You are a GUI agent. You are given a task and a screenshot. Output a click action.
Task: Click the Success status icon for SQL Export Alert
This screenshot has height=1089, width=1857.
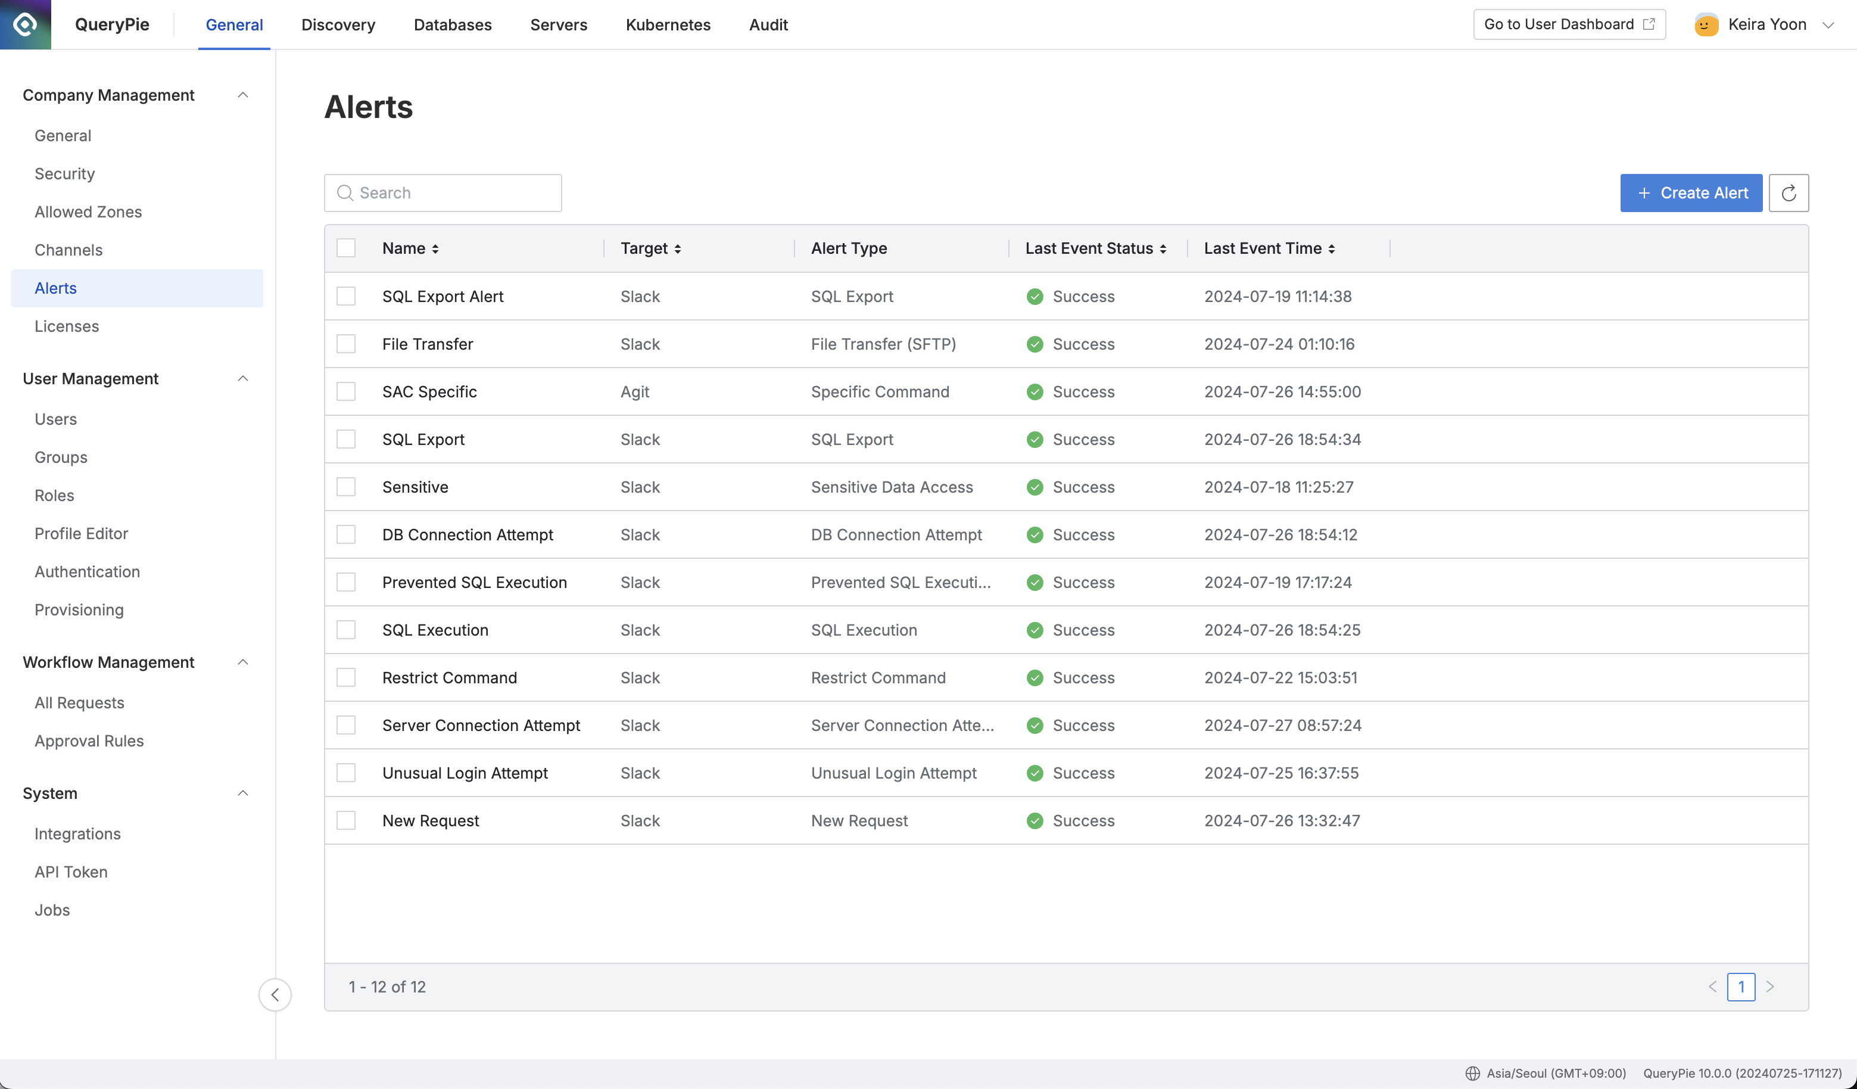point(1036,295)
